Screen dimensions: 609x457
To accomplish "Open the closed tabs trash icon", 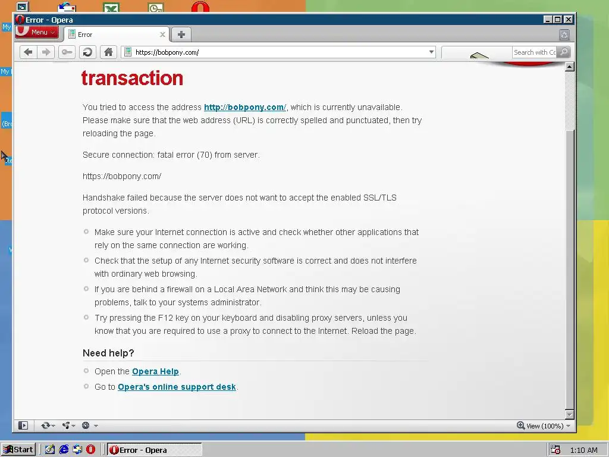I will coord(564,35).
